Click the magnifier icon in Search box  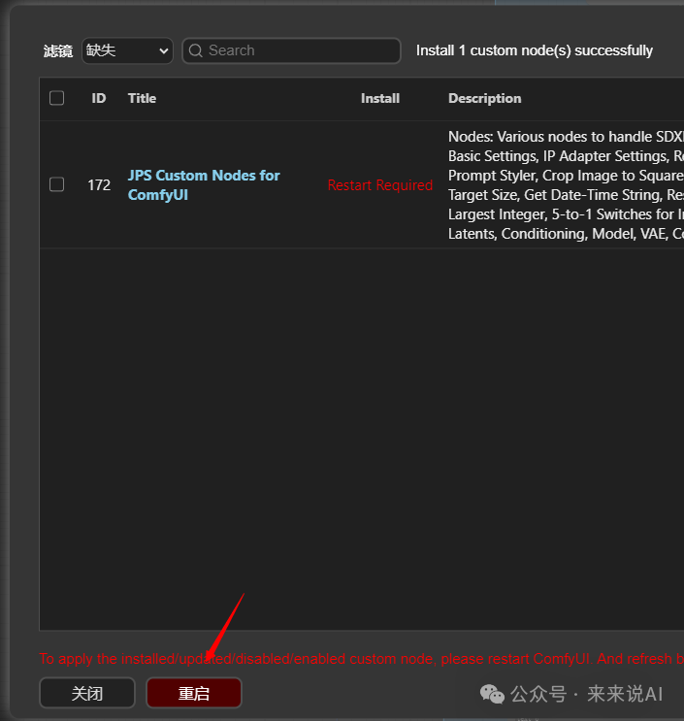tap(196, 50)
